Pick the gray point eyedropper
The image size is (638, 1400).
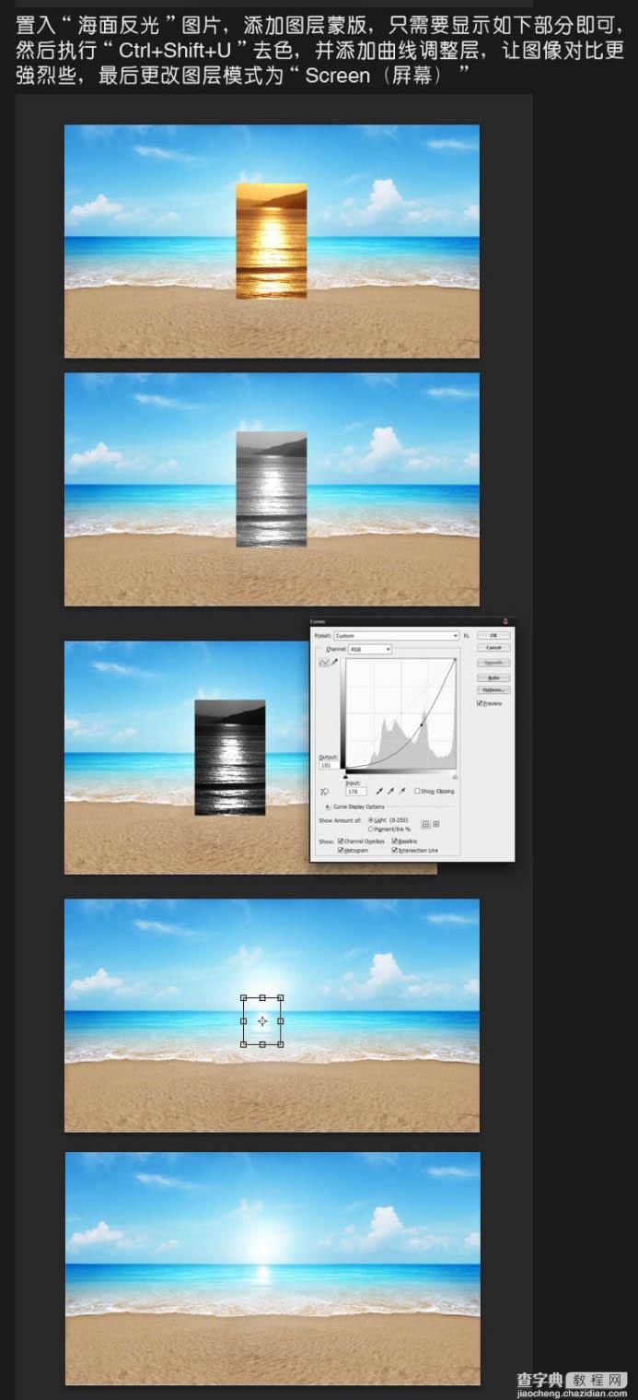click(390, 791)
